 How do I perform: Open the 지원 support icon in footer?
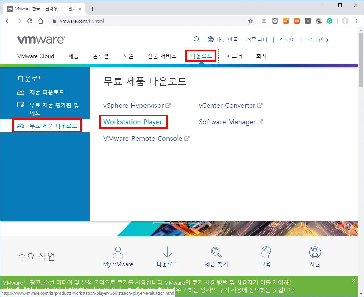[315, 251]
